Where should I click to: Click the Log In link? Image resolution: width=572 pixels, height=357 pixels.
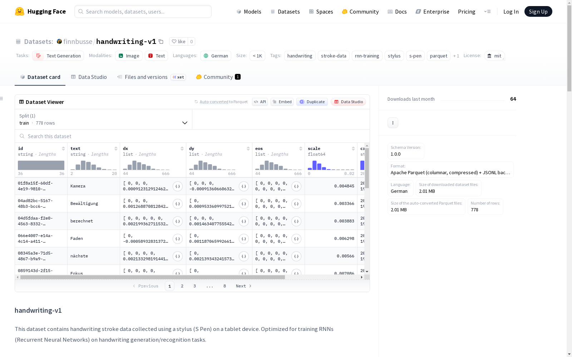511,11
